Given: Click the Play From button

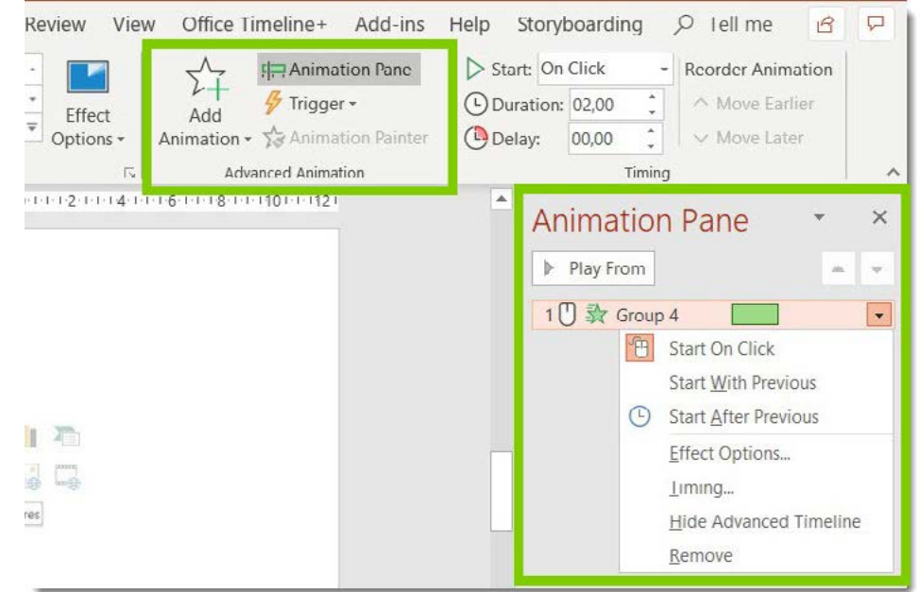Looking at the screenshot, I should click(593, 269).
